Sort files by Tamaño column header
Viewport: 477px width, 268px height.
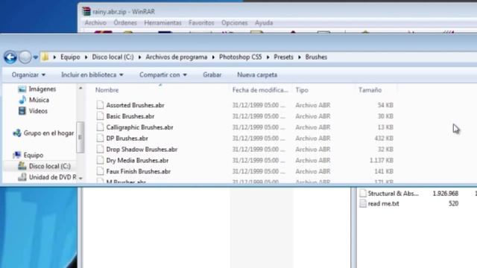370,90
